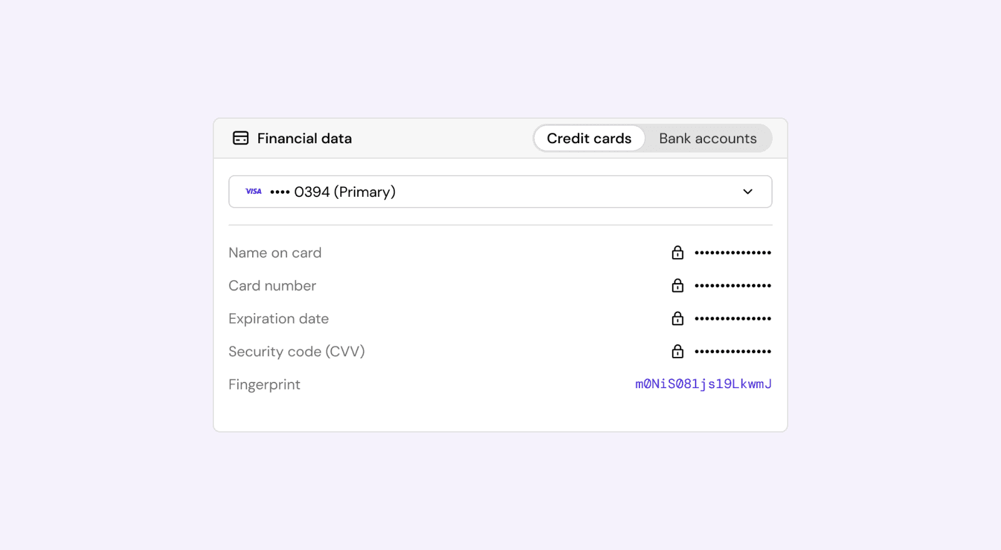Viewport: 1001px width, 550px height.
Task: Click lock icon beside Card number
Action: tap(678, 286)
